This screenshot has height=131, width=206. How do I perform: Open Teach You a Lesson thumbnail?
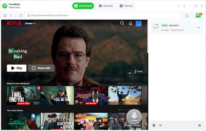click(57, 121)
